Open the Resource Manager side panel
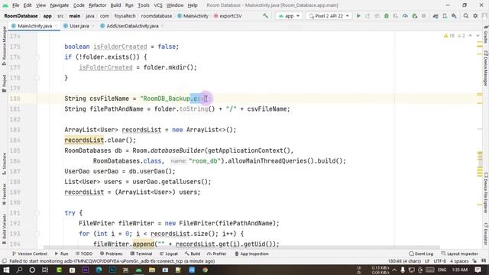Screen dimensions: 489x275 4,46
